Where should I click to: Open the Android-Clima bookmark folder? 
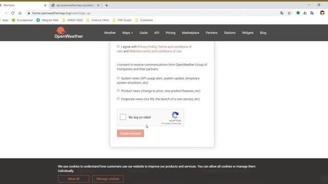(98, 20)
